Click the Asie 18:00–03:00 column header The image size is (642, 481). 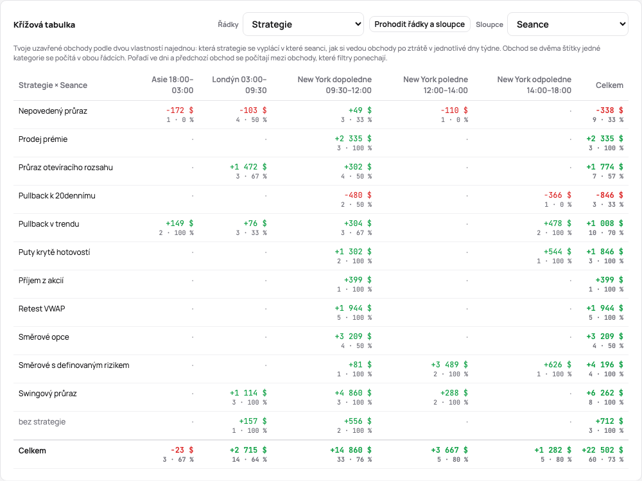coord(172,85)
